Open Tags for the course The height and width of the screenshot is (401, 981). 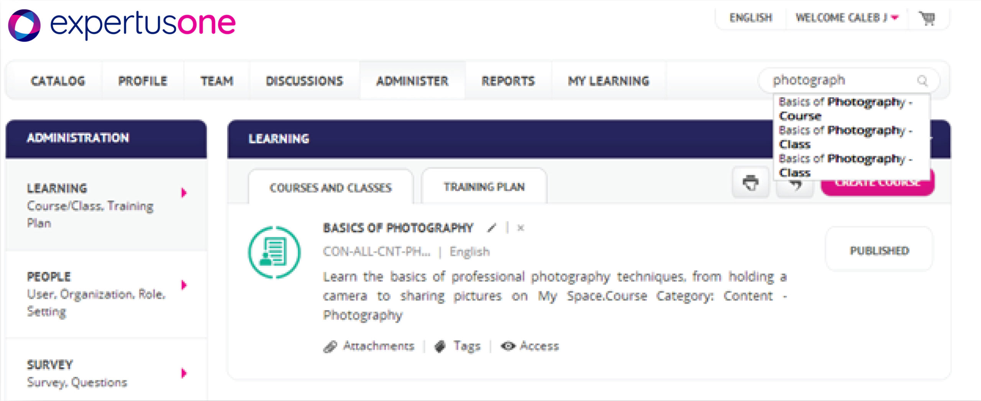pos(458,346)
